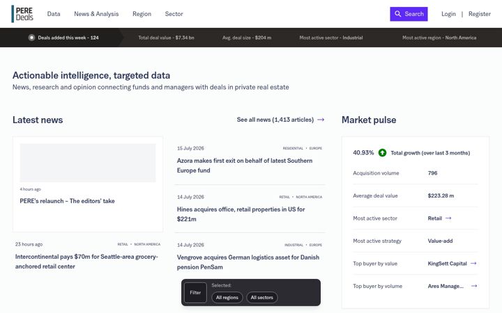The width and height of the screenshot is (502, 313).
Task: Click the arrow beside Retail
Action: click(x=448, y=218)
